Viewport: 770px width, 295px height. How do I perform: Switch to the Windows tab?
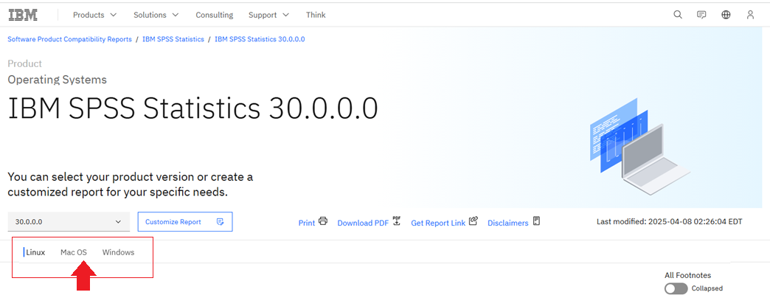tap(118, 252)
